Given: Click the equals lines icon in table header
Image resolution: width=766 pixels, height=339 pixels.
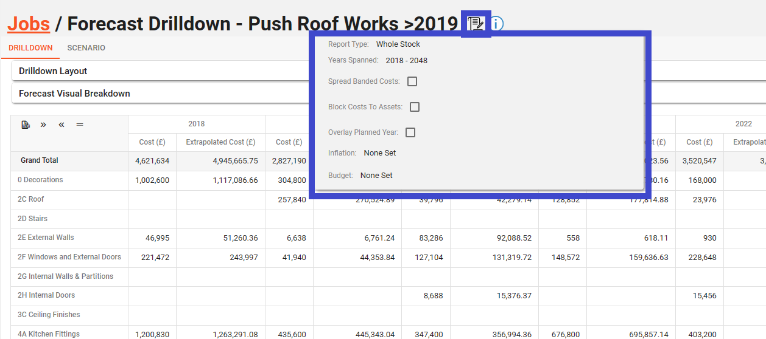Looking at the screenshot, I should (x=80, y=125).
